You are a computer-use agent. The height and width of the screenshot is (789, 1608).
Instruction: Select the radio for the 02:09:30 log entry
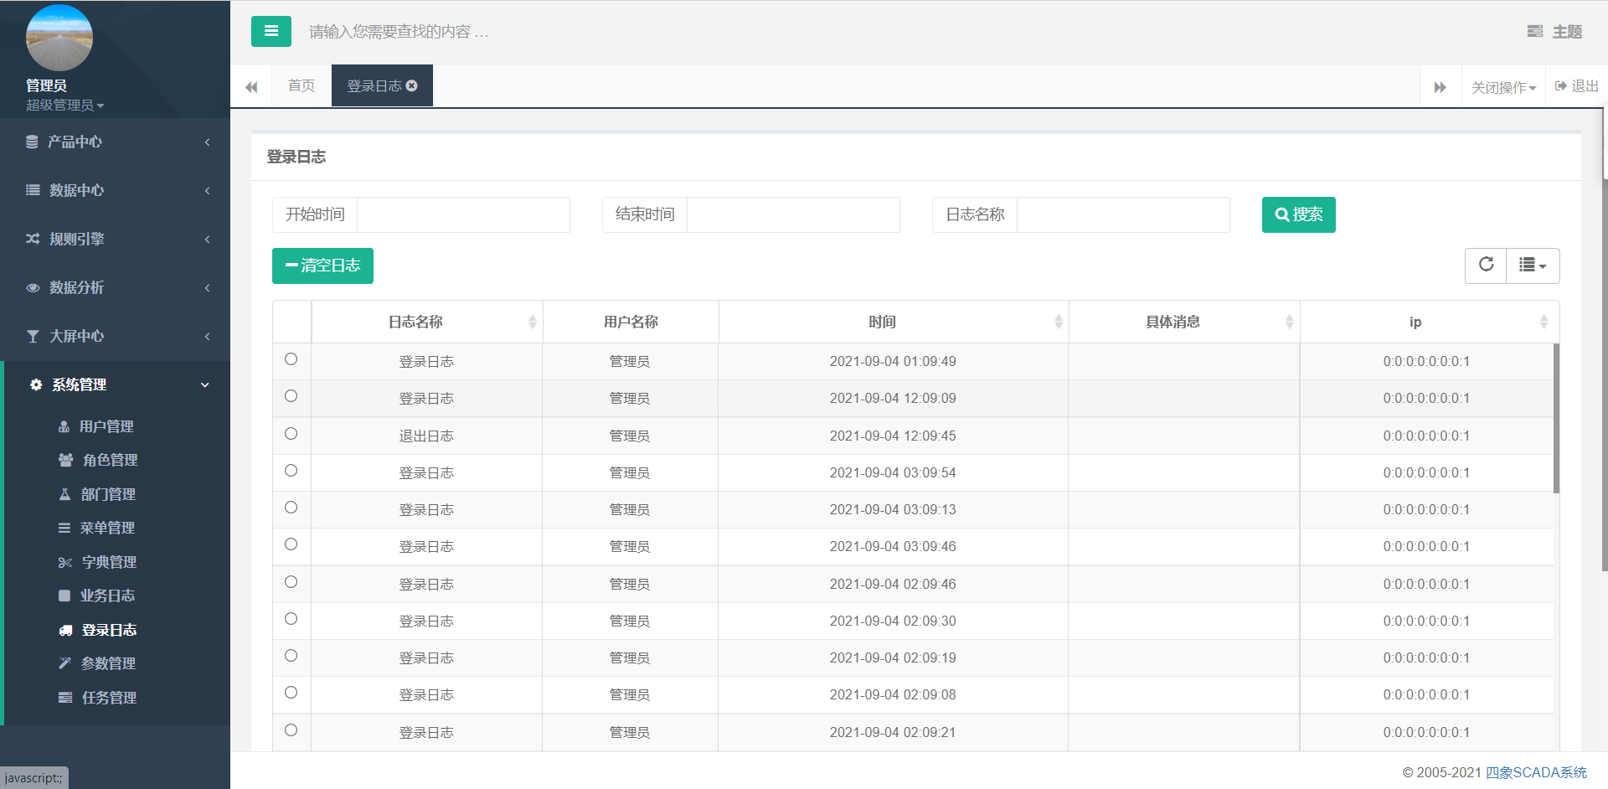pos(291,619)
